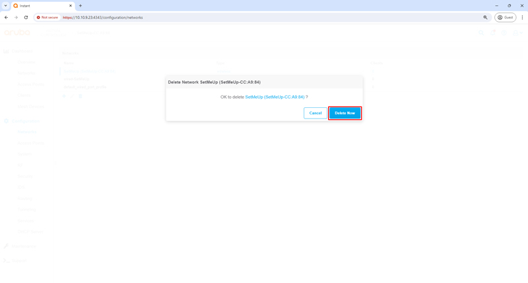Click the browser Back arrow
528x283 pixels.
[x=7, y=18]
